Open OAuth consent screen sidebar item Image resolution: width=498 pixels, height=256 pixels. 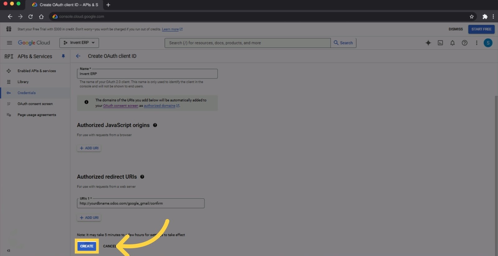(x=35, y=104)
